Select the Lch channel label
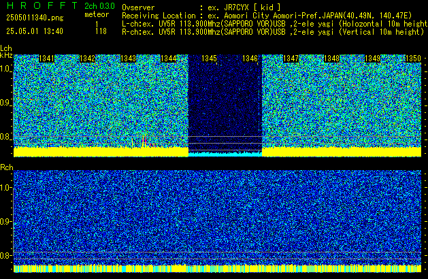Viewport: 428px width, 279px height. [6, 48]
